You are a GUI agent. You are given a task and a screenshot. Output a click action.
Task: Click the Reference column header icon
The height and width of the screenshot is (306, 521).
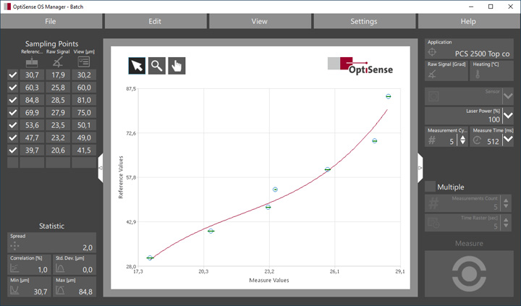(x=32, y=63)
